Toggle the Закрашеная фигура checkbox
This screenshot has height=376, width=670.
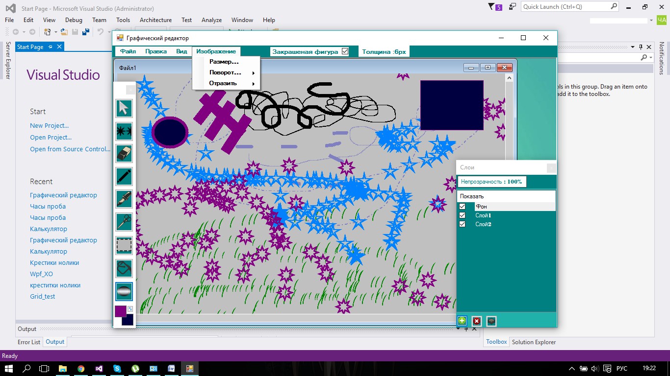345,51
